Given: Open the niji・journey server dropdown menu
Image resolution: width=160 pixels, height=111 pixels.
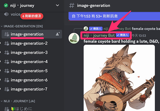Looking at the screenshot, I should (57, 5).
